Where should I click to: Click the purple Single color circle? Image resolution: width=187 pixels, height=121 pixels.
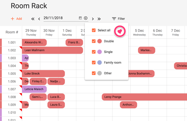pos(99,52)
